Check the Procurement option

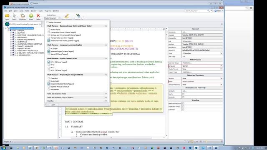(x=49, y=89)
